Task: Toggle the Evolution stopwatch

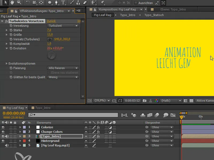Action: 11,48
